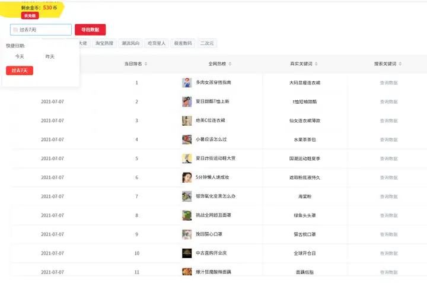Click 查询数据 for t恤短袖甜酷 row
Viewport: 427px width, 283px height.
(x=388, y=101)
